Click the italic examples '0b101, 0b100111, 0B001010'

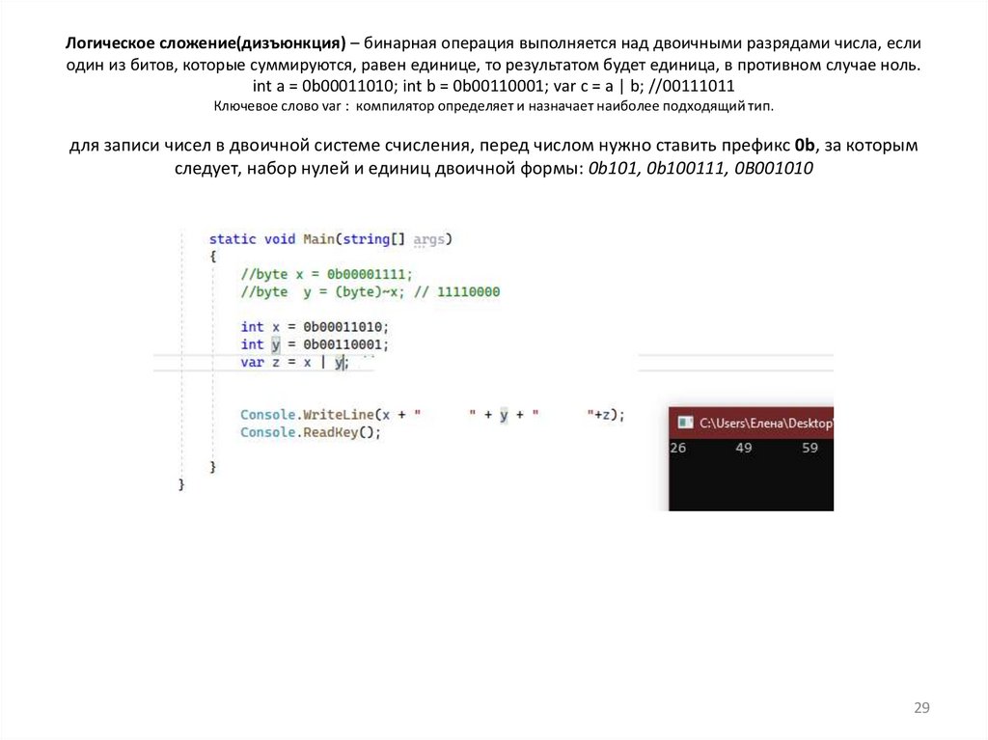pos(700,168)
